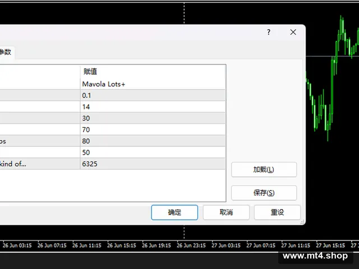359x269 pixels.
Task: Click the 27 Jun 07:15 time axis label
Action: (261, 245)
